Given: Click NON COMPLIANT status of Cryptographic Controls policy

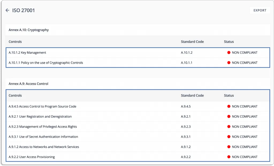Looking at the screenshot, I should click(x=245, y=63).
